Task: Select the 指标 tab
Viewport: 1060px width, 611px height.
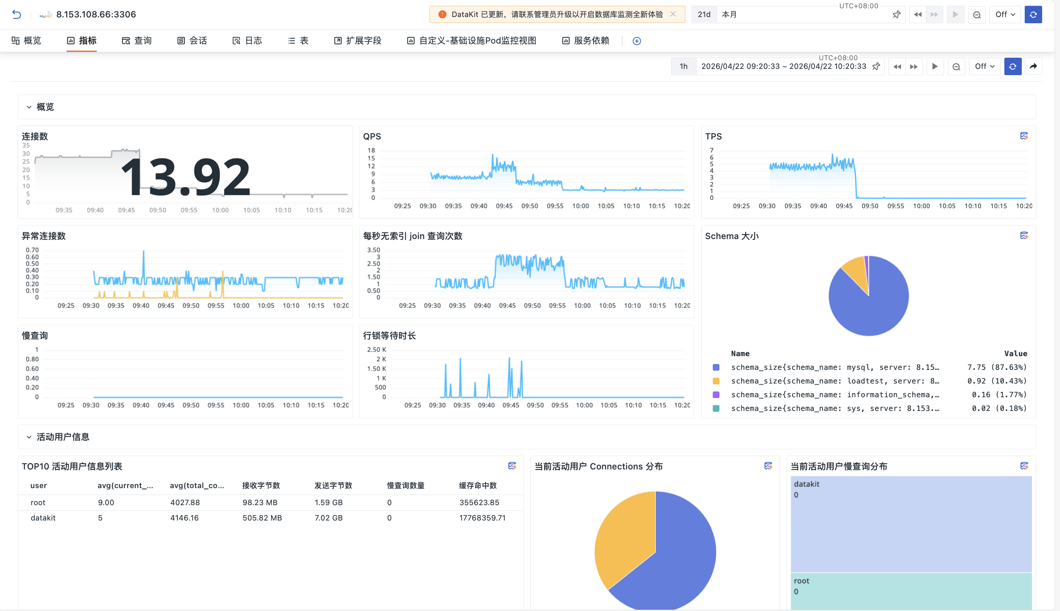Action: coord(81,41)
